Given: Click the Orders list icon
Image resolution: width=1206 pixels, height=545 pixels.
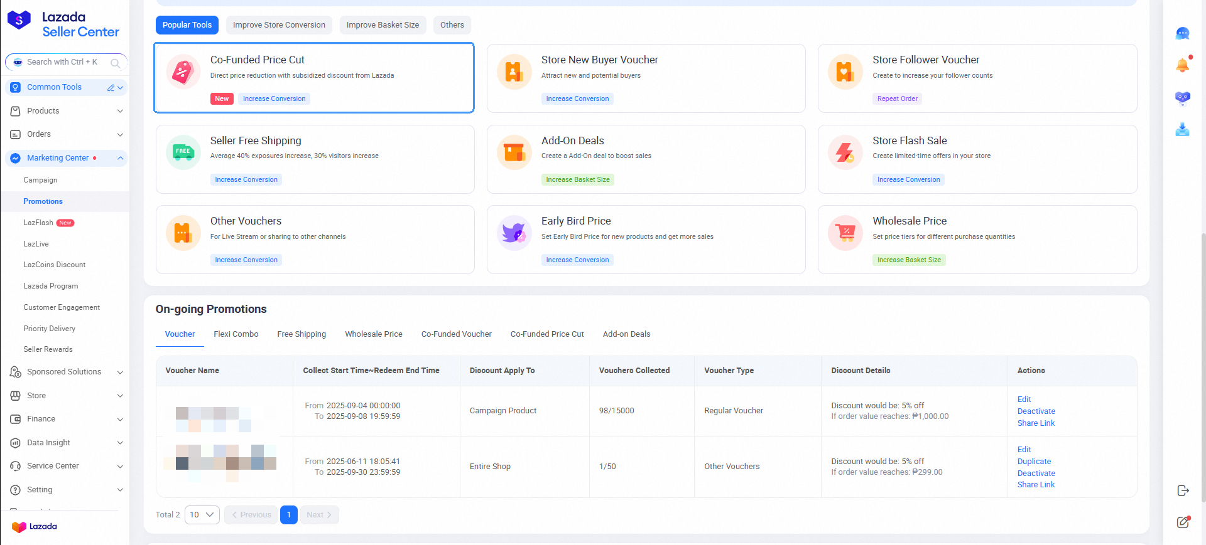Looking at the screenshot, I should tap(16, 134).
